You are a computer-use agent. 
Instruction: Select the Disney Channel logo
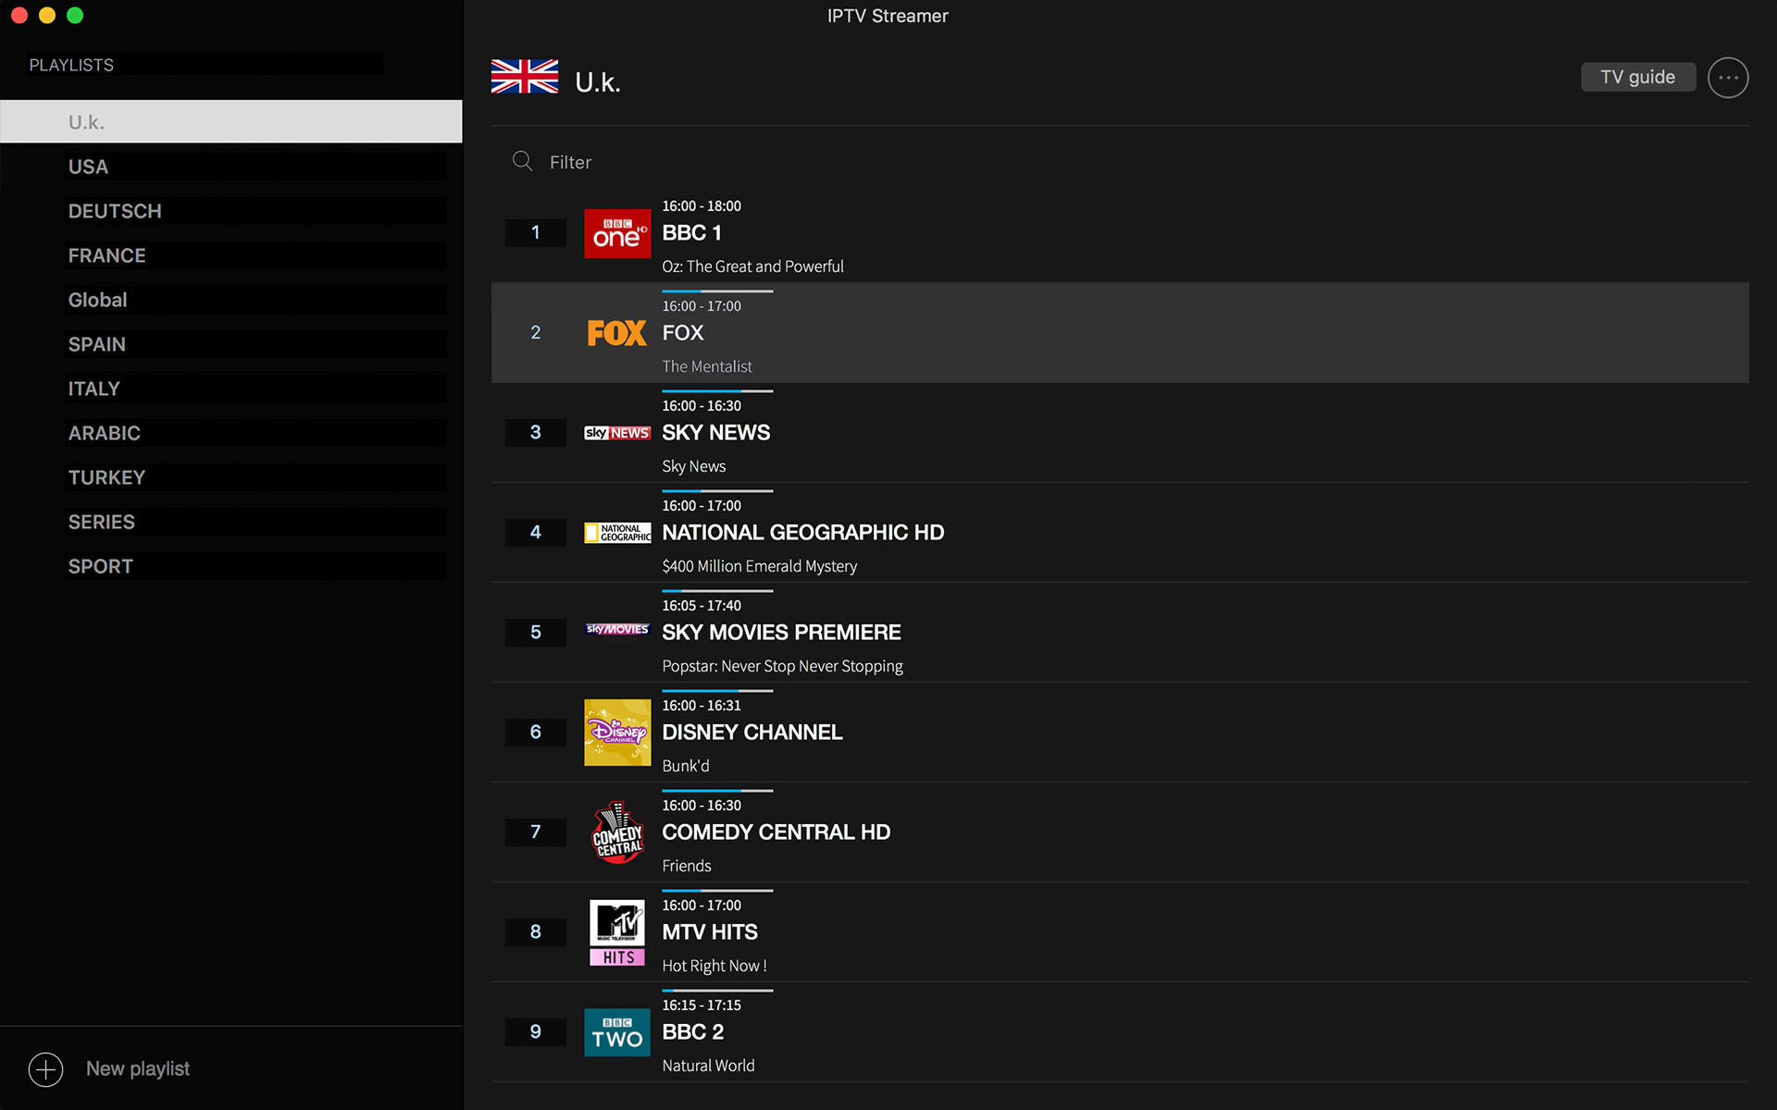point(616,732)
